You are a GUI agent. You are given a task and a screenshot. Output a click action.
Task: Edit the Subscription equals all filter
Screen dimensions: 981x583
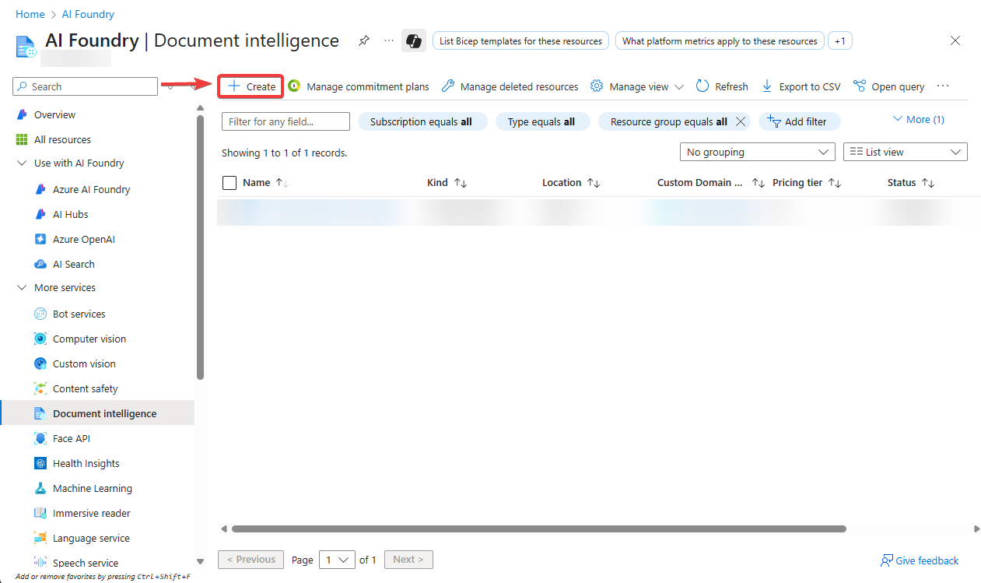[421, 121]
